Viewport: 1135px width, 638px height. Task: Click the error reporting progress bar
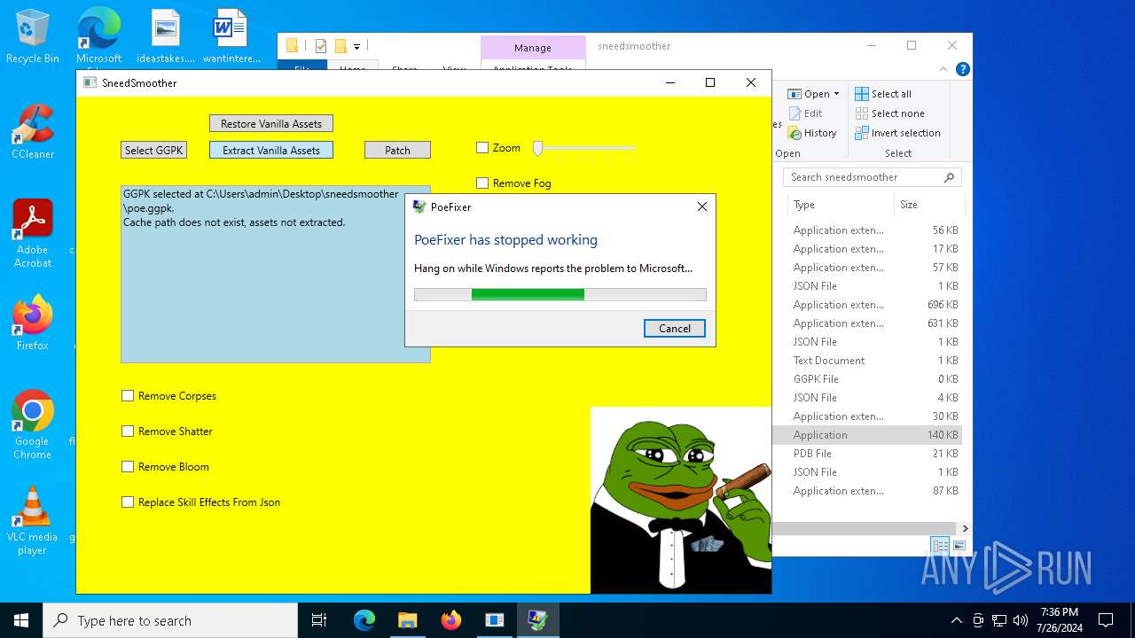point(560,294)
